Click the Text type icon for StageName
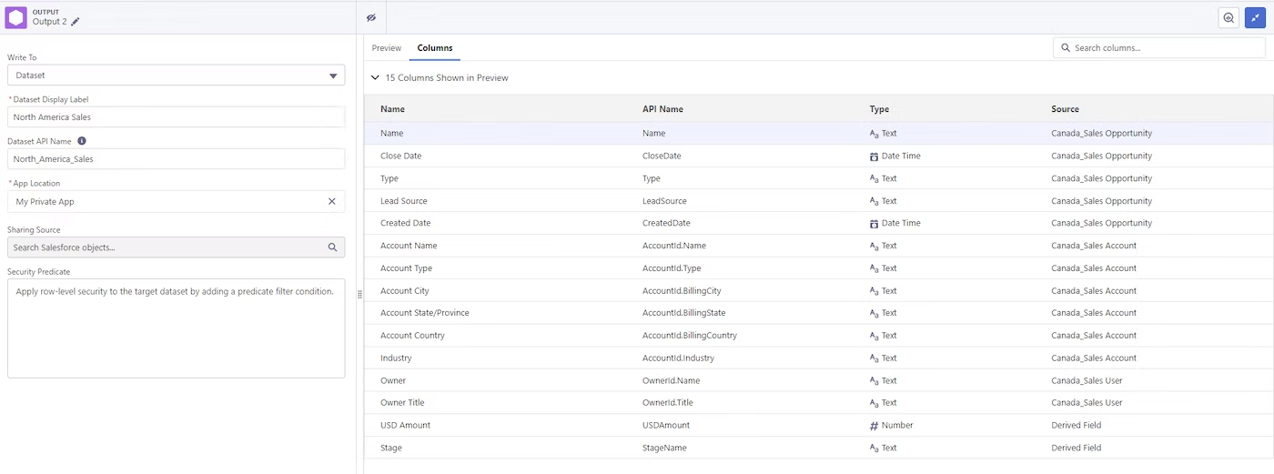The width and height of the screenshot is (1274, 474). click(874, 448)
